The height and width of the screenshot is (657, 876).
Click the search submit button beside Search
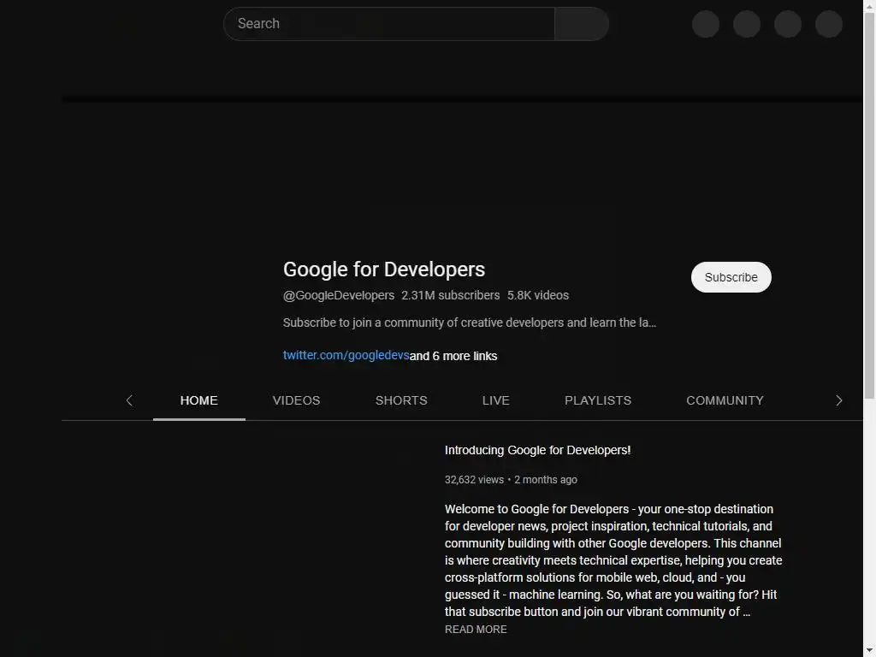(582, 23)
